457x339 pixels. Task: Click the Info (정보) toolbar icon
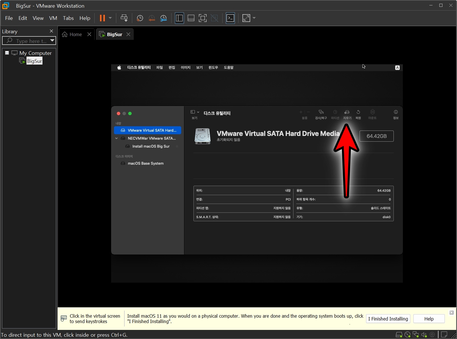(x=396, y=112)
